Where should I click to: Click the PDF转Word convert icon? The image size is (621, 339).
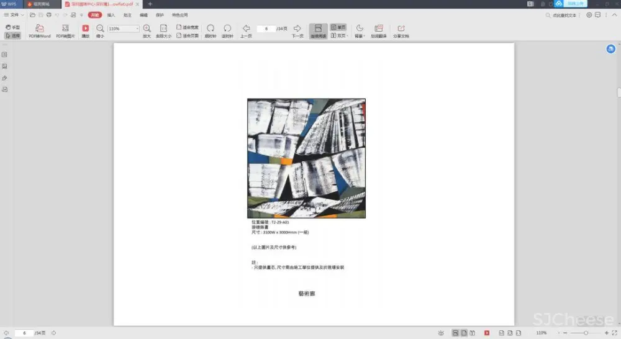pyautogui.click(x=40, y=29)
